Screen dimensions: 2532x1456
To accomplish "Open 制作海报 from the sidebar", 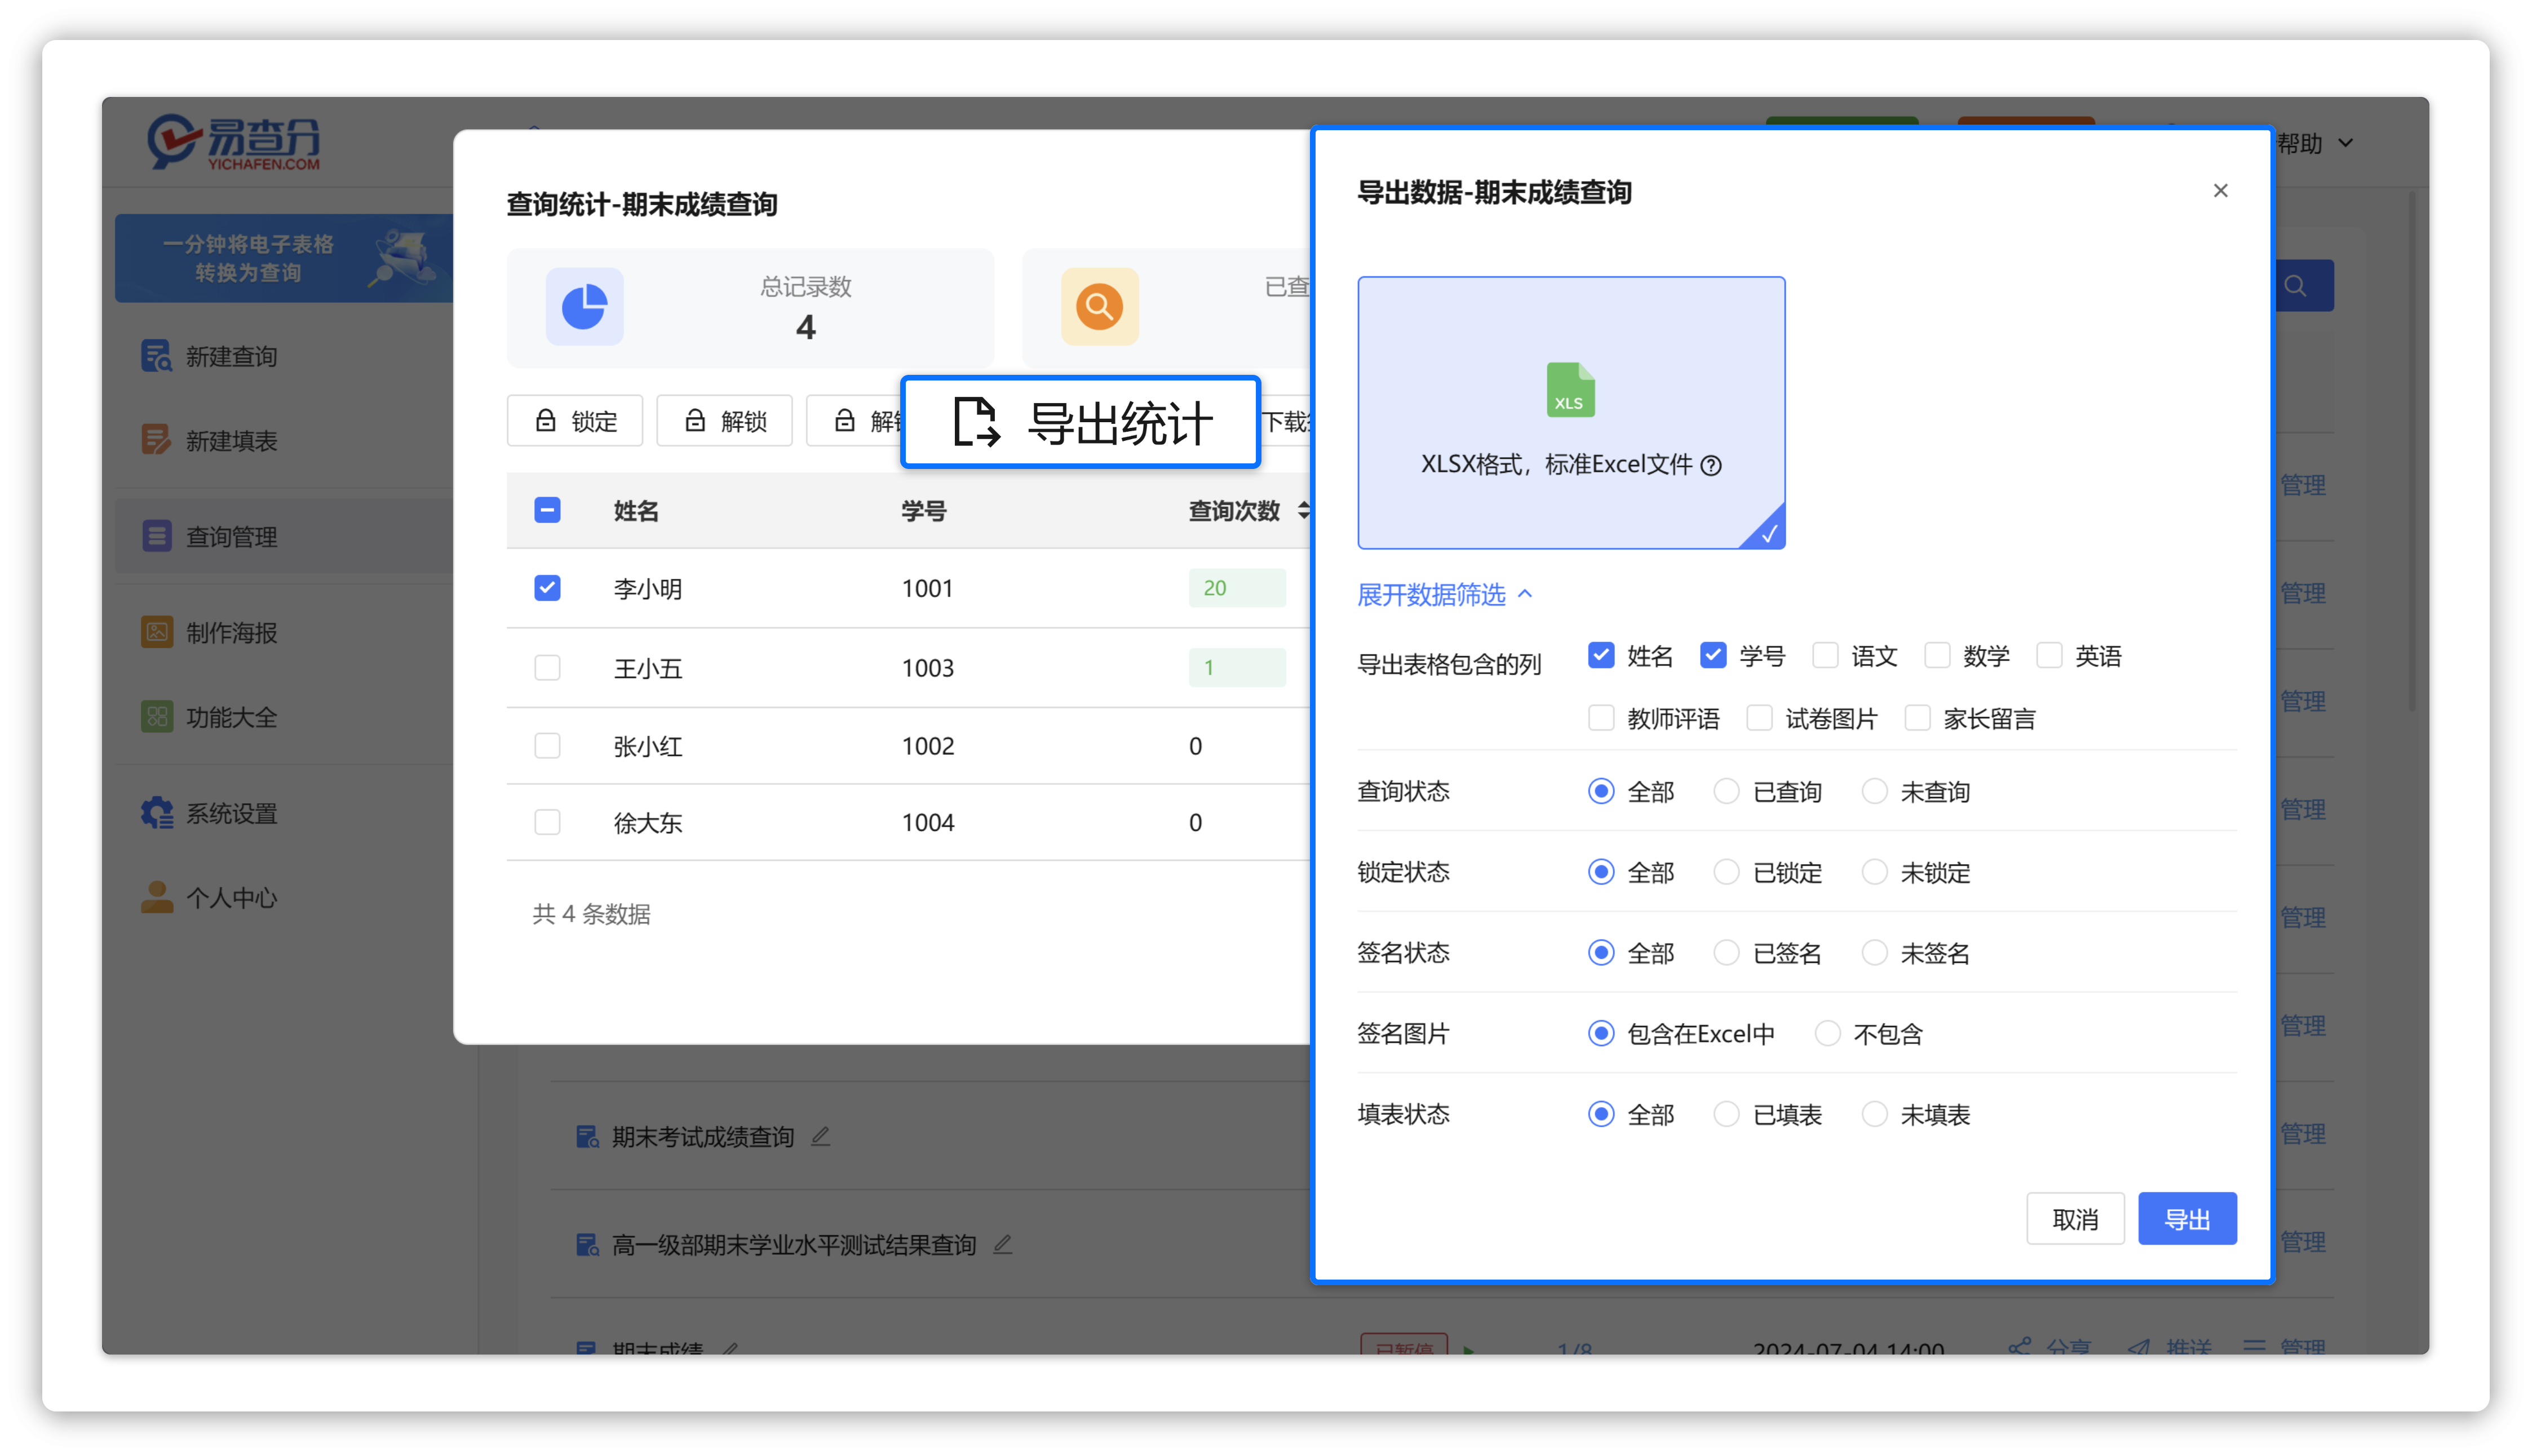I will click(x=231, y=633).
